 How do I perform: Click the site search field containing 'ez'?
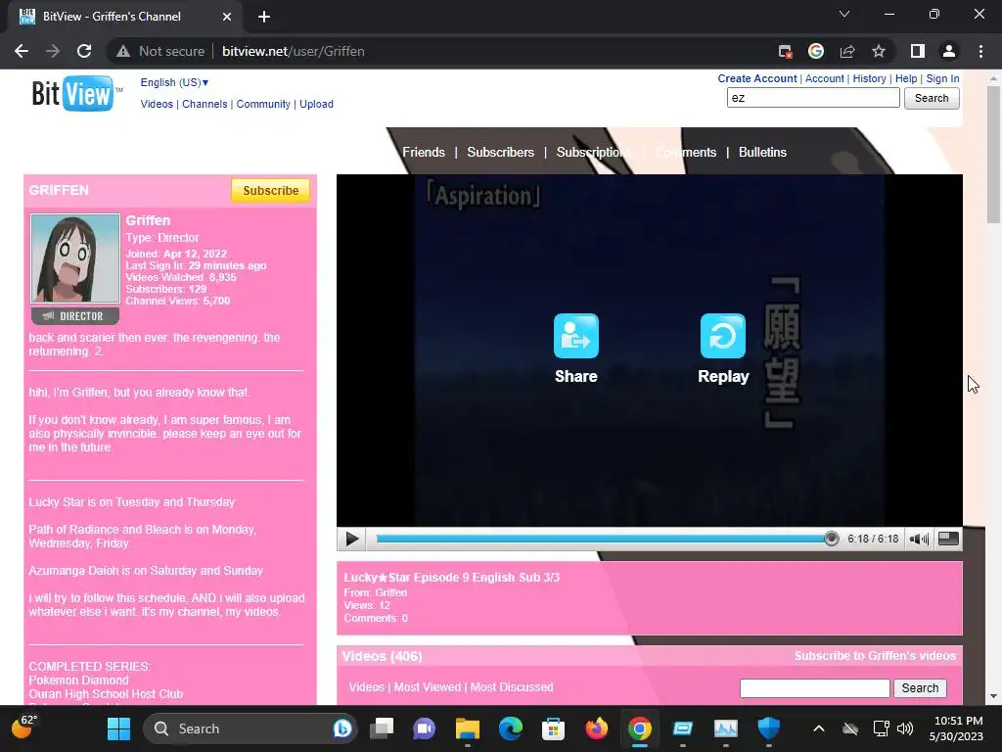click(813, 98)
